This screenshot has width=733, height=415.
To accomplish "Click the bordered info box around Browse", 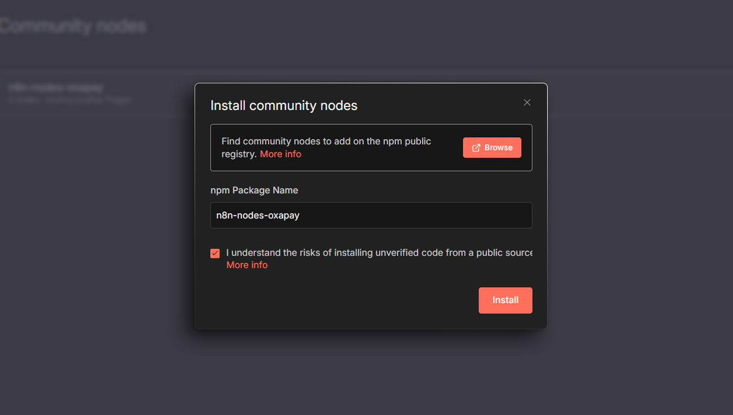I will (371, 148).
